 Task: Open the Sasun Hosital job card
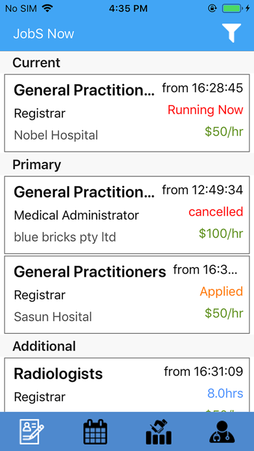(x=127, y=295)
